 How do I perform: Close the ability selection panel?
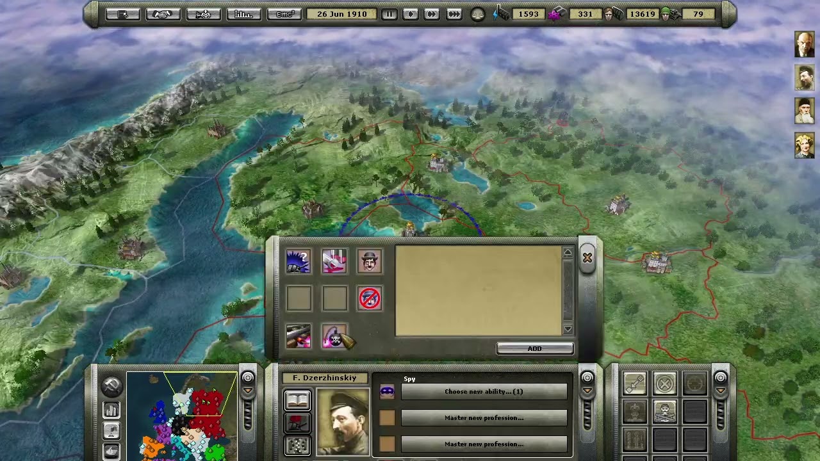pyautogui.click(x=587, y=258)
